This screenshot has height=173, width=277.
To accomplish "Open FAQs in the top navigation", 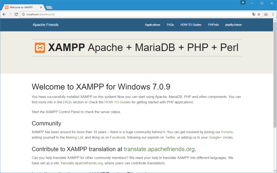I will click(x=170, y=25).
